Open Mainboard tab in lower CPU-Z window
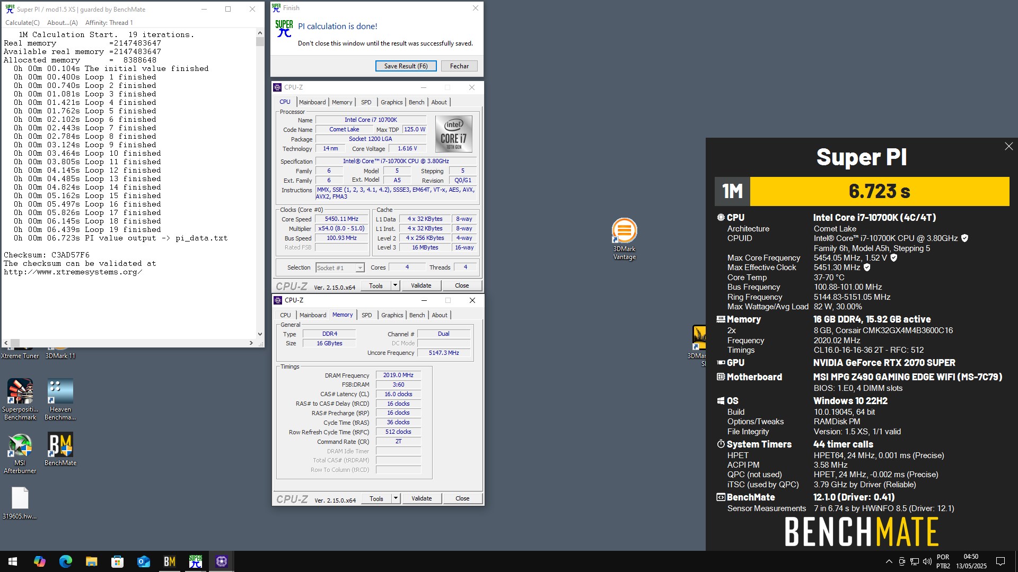The height and width of the screenshot is (572, 1018). (313, 315)
